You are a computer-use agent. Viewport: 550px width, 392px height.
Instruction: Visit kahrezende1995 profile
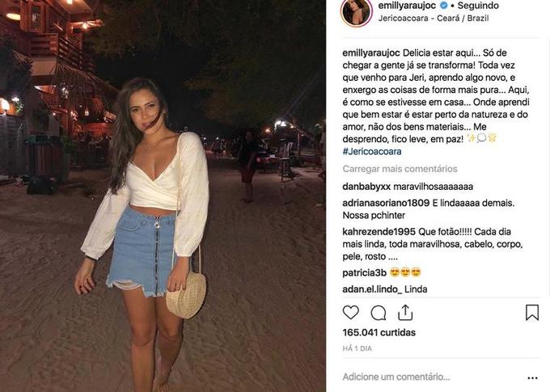379,232
